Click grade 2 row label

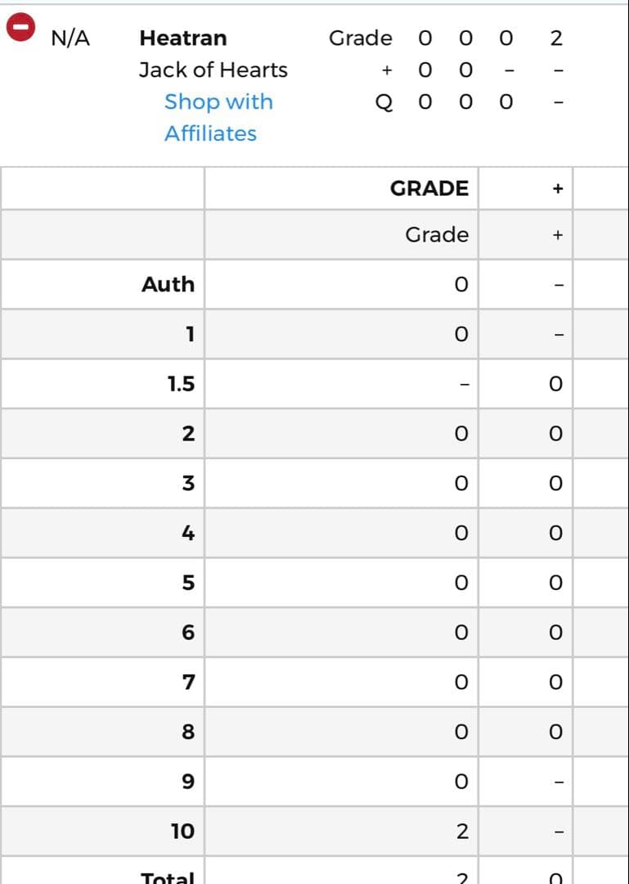(x=187, y=434)
